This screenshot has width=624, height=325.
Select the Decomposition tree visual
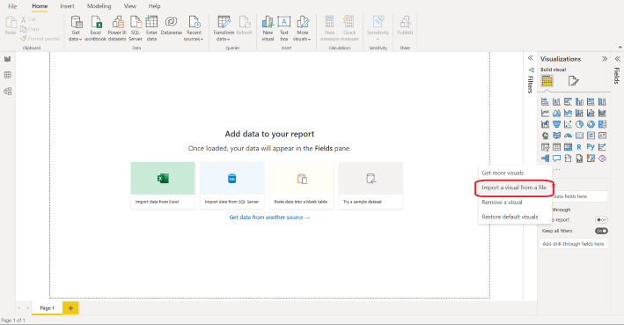pyautogui.click(x=545, y=159)
